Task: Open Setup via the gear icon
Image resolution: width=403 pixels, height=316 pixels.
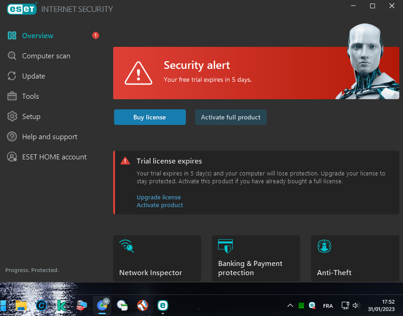Action: tap(12, 116)
